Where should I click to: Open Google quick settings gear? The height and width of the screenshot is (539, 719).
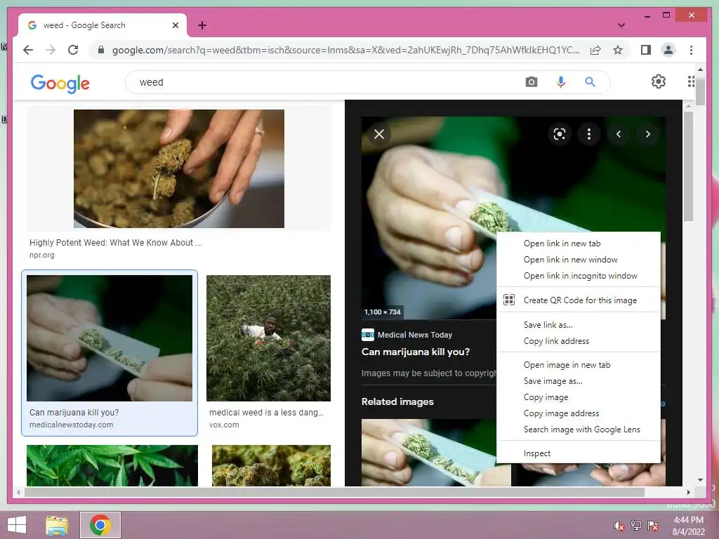pyautogui.click(x=659, y=81)
